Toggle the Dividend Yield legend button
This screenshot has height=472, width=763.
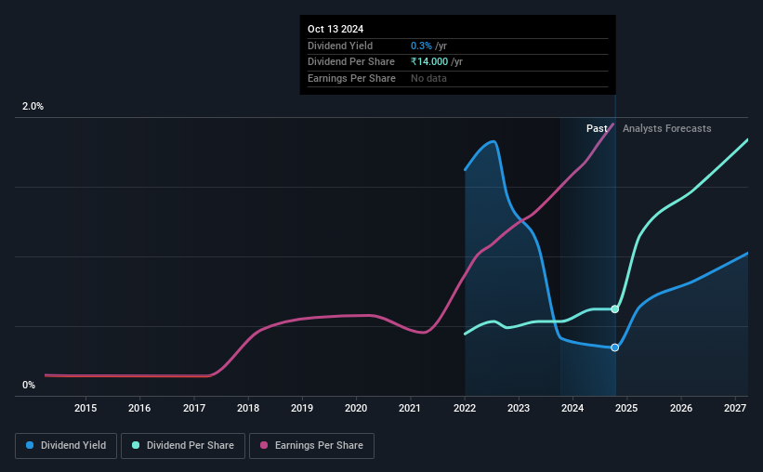(66, 445)
